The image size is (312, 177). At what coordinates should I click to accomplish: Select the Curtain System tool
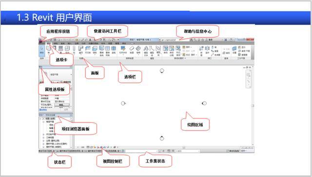tap(101, 51)
